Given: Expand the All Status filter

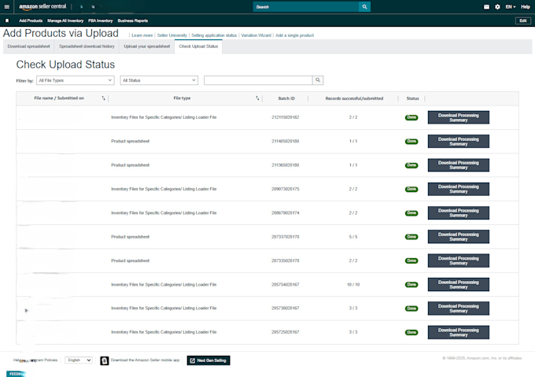Looking at the screenshot, I should (x=159, y=80).
